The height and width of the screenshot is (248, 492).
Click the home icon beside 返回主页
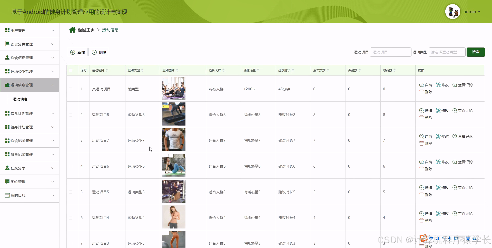pyautogui.click(x=72, y=30)
